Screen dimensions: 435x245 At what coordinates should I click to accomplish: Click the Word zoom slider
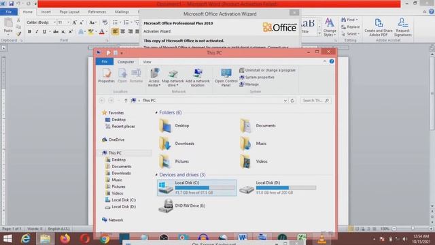click(413, 229)
